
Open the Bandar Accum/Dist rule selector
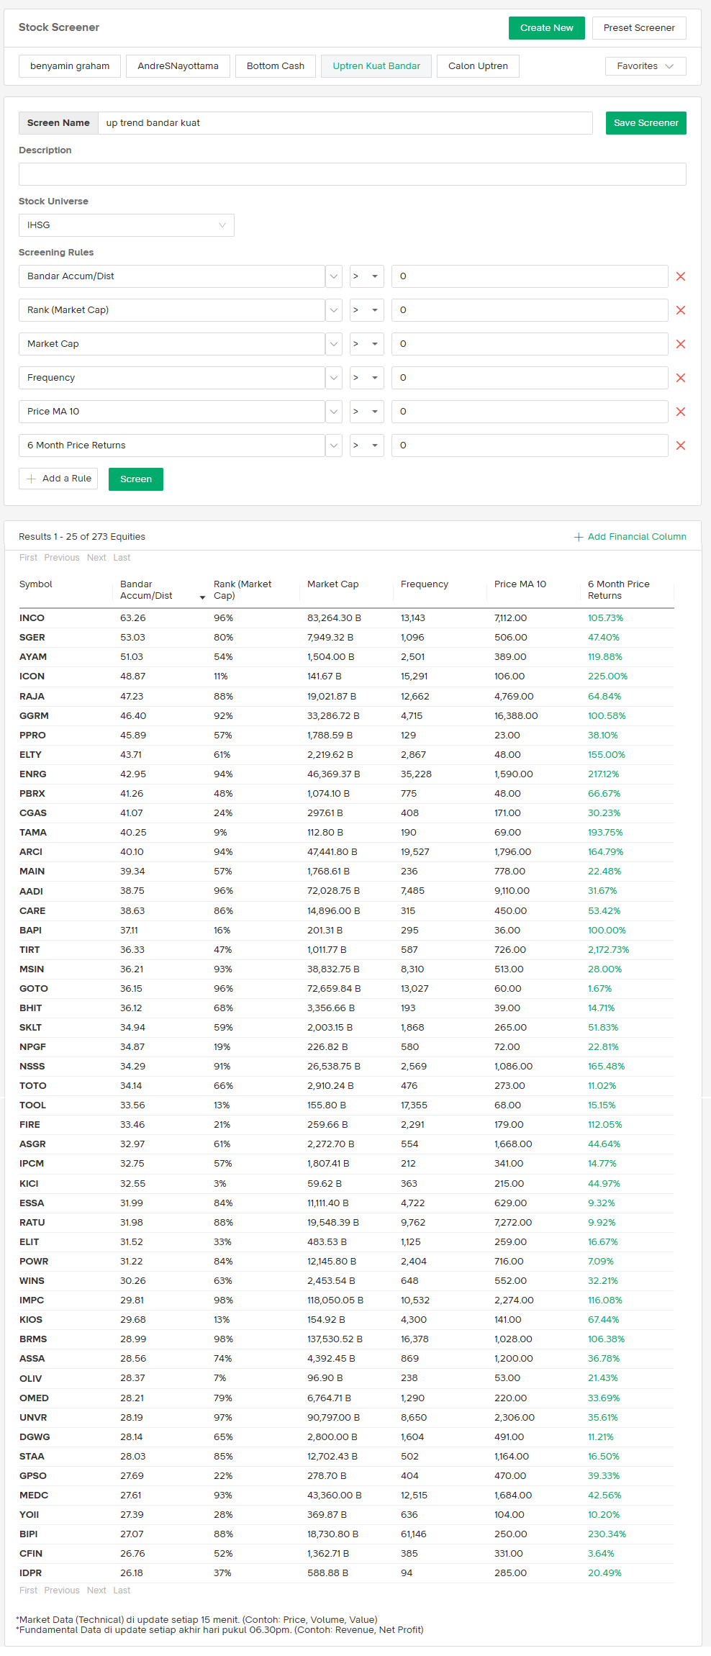point(333,276)
